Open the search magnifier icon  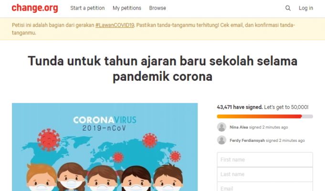tap(288, 8)
